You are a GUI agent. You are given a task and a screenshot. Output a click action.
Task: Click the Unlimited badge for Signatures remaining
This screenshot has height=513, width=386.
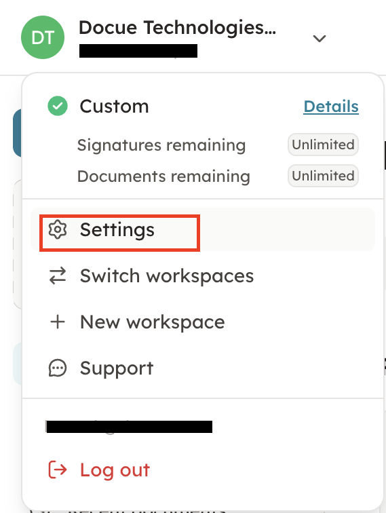(x=323, y=145)
